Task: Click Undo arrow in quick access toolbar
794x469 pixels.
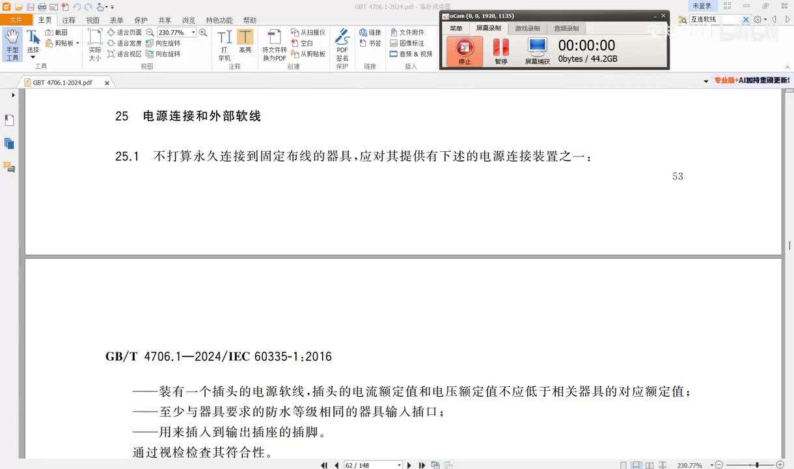Action: point(76,7)
